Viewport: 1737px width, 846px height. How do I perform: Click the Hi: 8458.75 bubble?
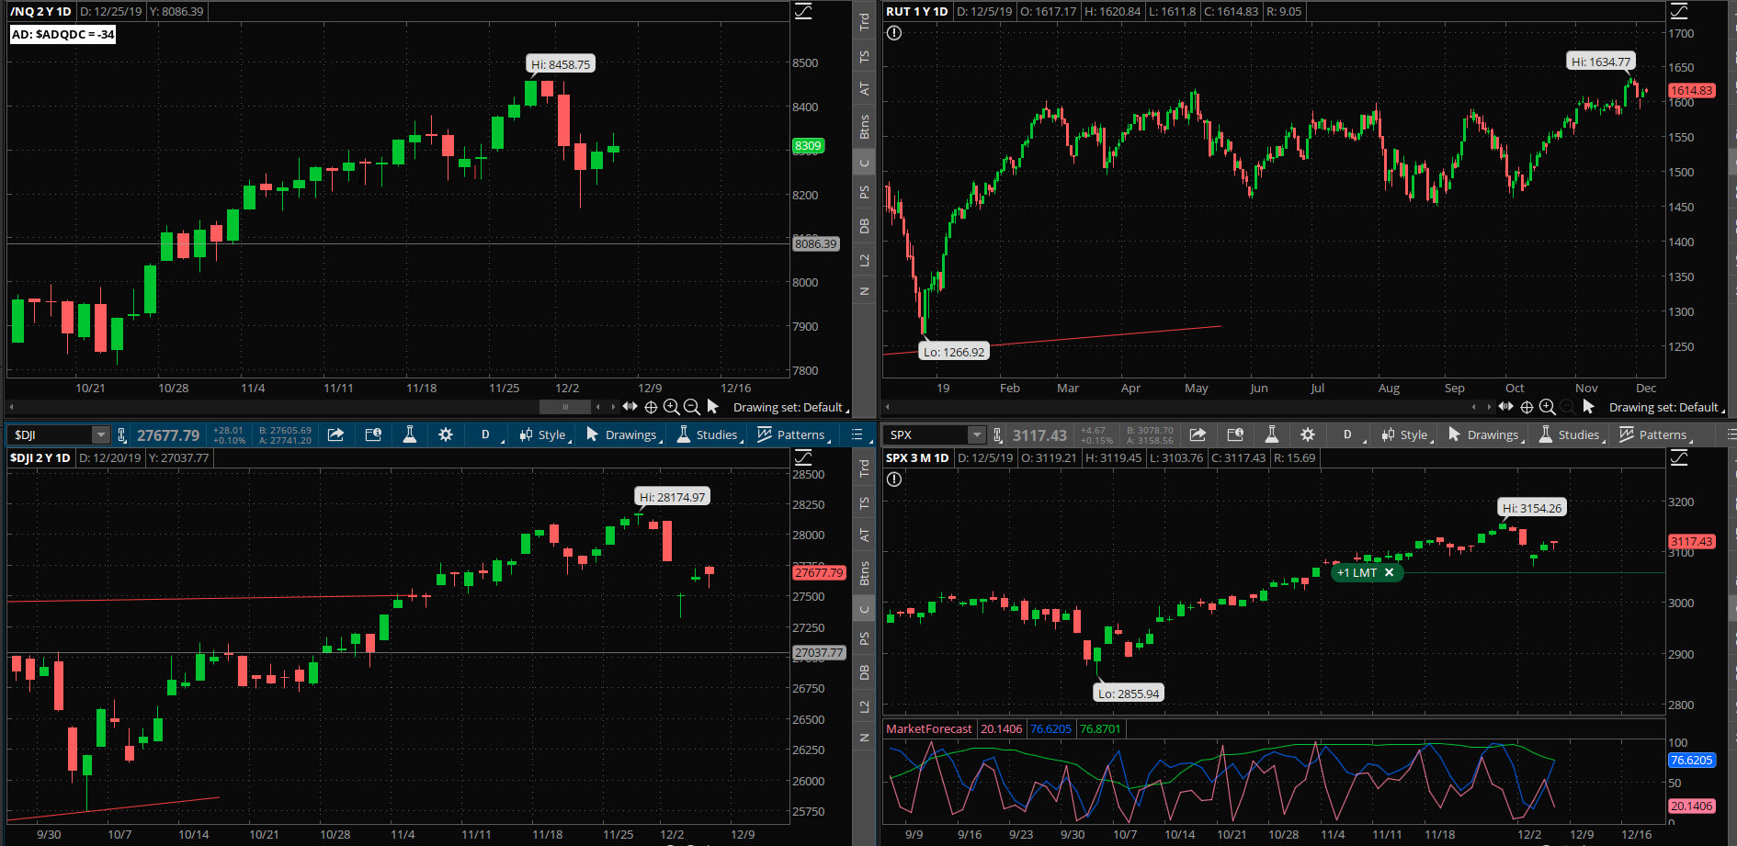click(x=561, y=64)
